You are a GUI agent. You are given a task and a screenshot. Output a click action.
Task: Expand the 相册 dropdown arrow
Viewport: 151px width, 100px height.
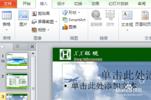point(48,30)
